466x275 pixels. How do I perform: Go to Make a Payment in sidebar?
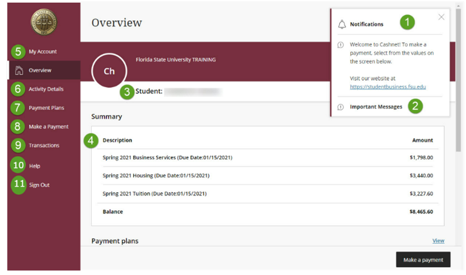click(48, 127)
